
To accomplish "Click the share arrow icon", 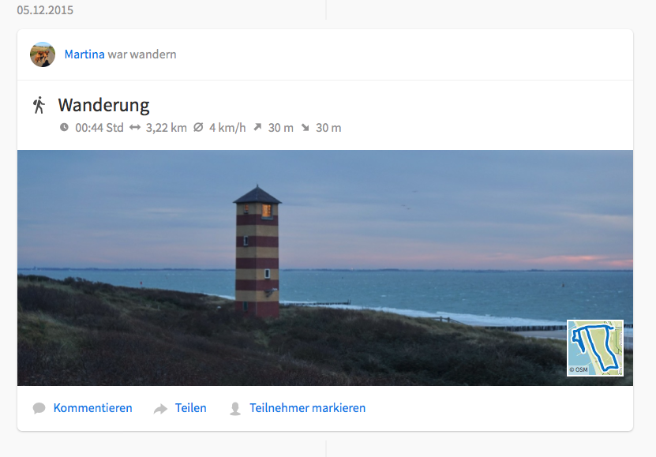I will click(x=160, y=409).
